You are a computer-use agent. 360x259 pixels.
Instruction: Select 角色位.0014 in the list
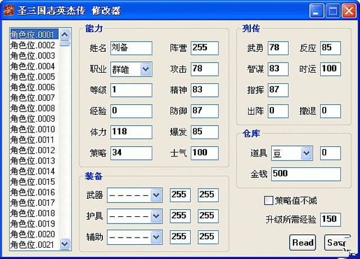(x=34, y=171)
